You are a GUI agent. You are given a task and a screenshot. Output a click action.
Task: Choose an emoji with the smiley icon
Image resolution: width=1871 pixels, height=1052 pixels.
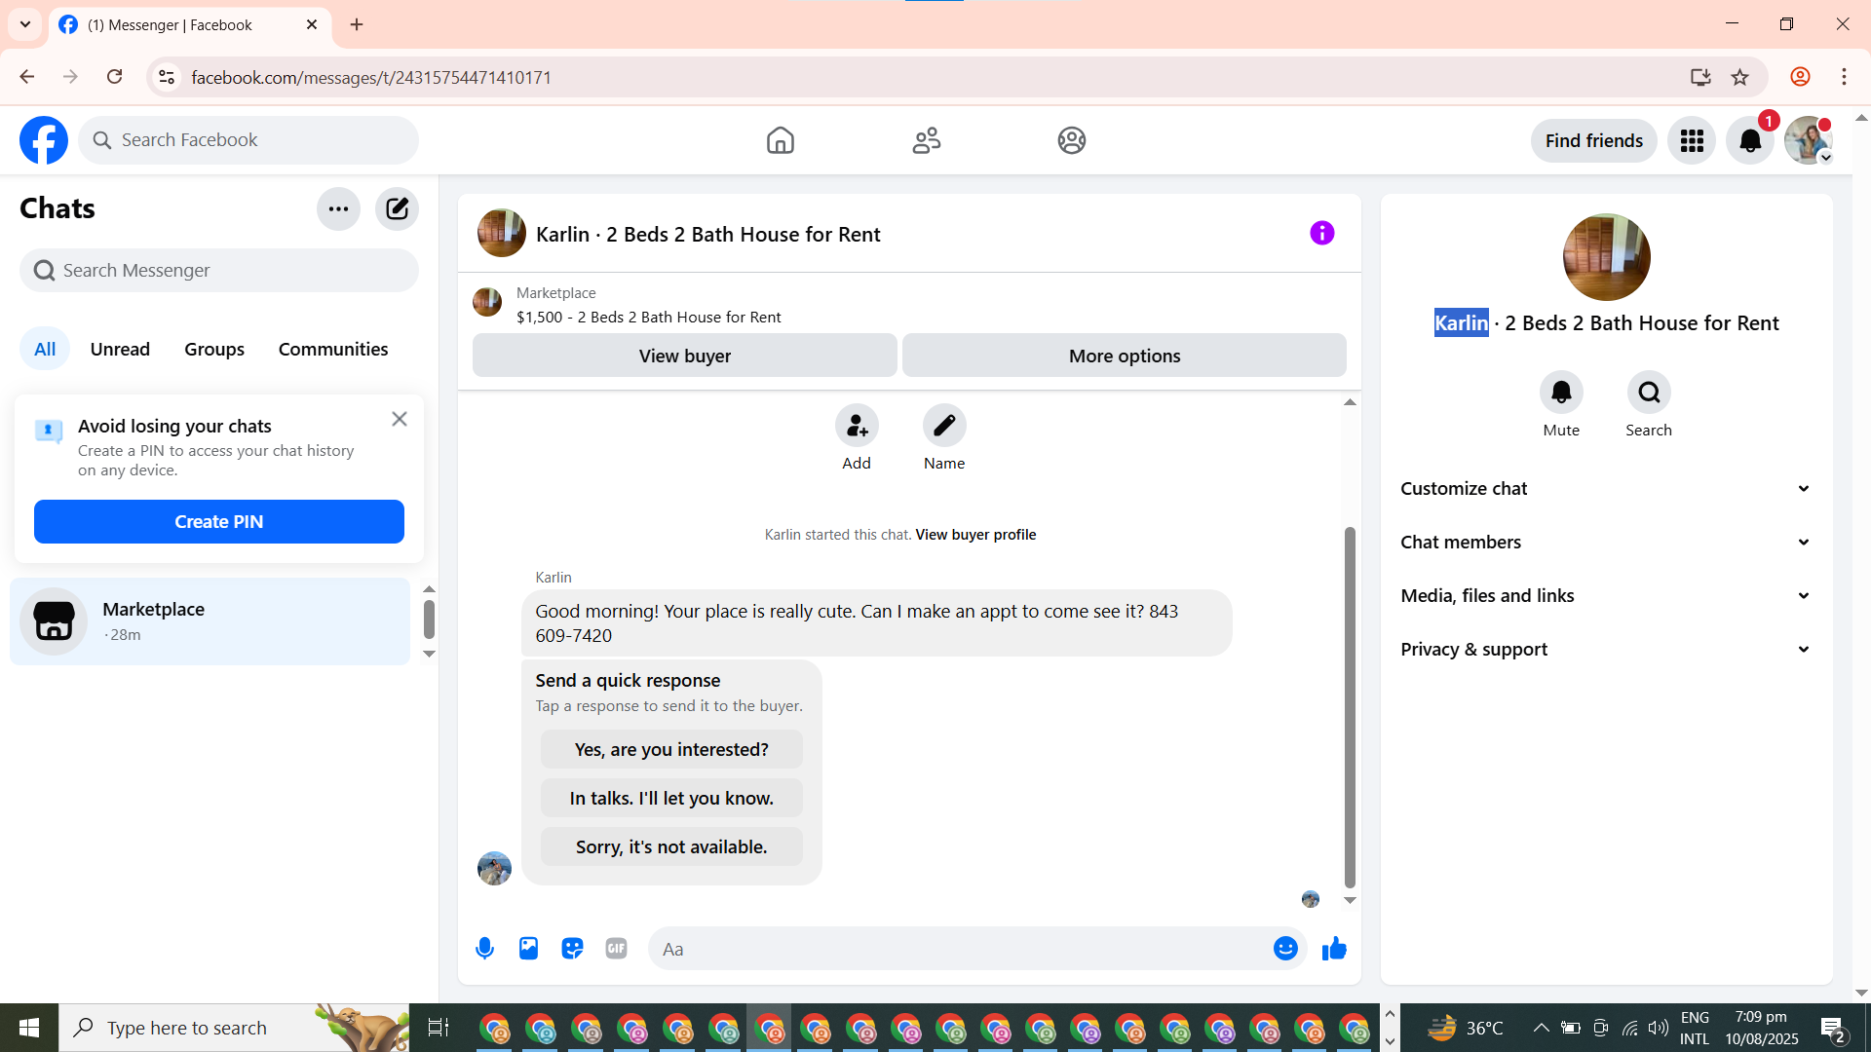(x=1285, y=948)
